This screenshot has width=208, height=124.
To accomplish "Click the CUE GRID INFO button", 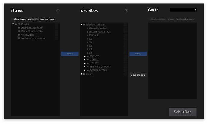I will point(138,75).
